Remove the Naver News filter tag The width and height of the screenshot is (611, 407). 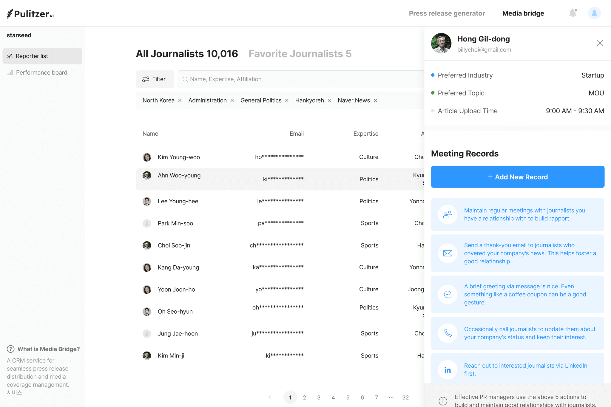pyautogui.click(x=375, y=100)
